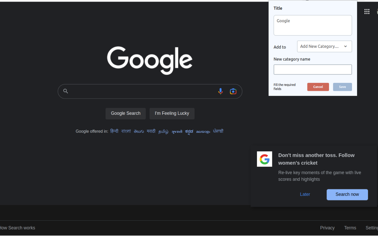Cancel the bookmark save dialog
The width and height of the screenshot is (378, 236).
pos(318,87)
